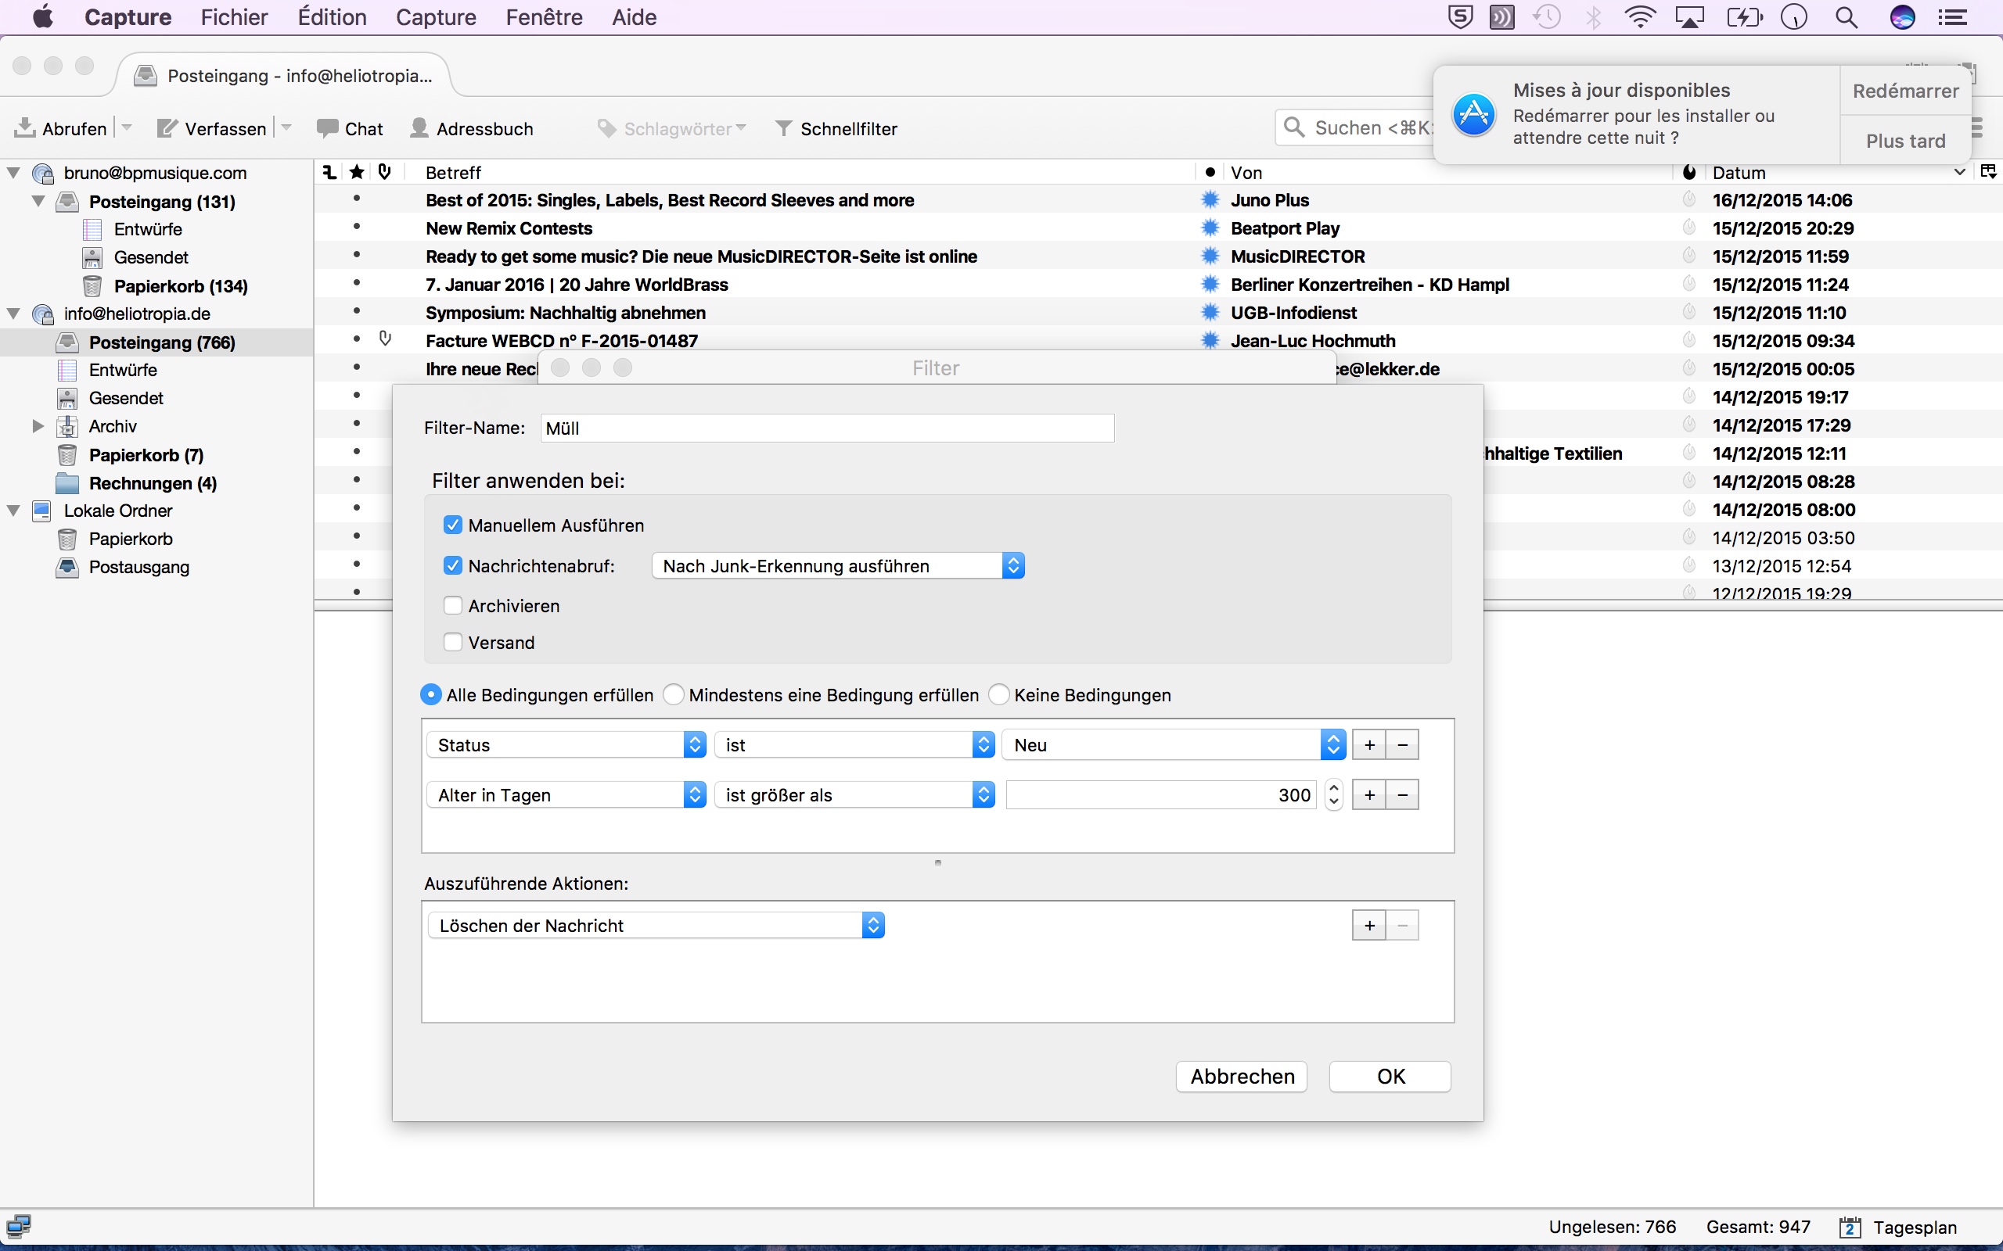Toggle the Schnellfilter funnel button
The height and width of the screenshot is (1251, 2003).
836,128
